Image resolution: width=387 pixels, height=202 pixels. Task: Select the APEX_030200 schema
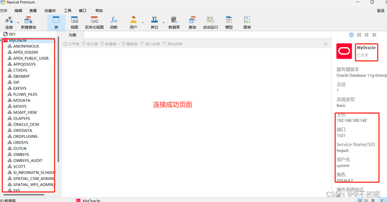pyautogui.click(x=26, y=52)
